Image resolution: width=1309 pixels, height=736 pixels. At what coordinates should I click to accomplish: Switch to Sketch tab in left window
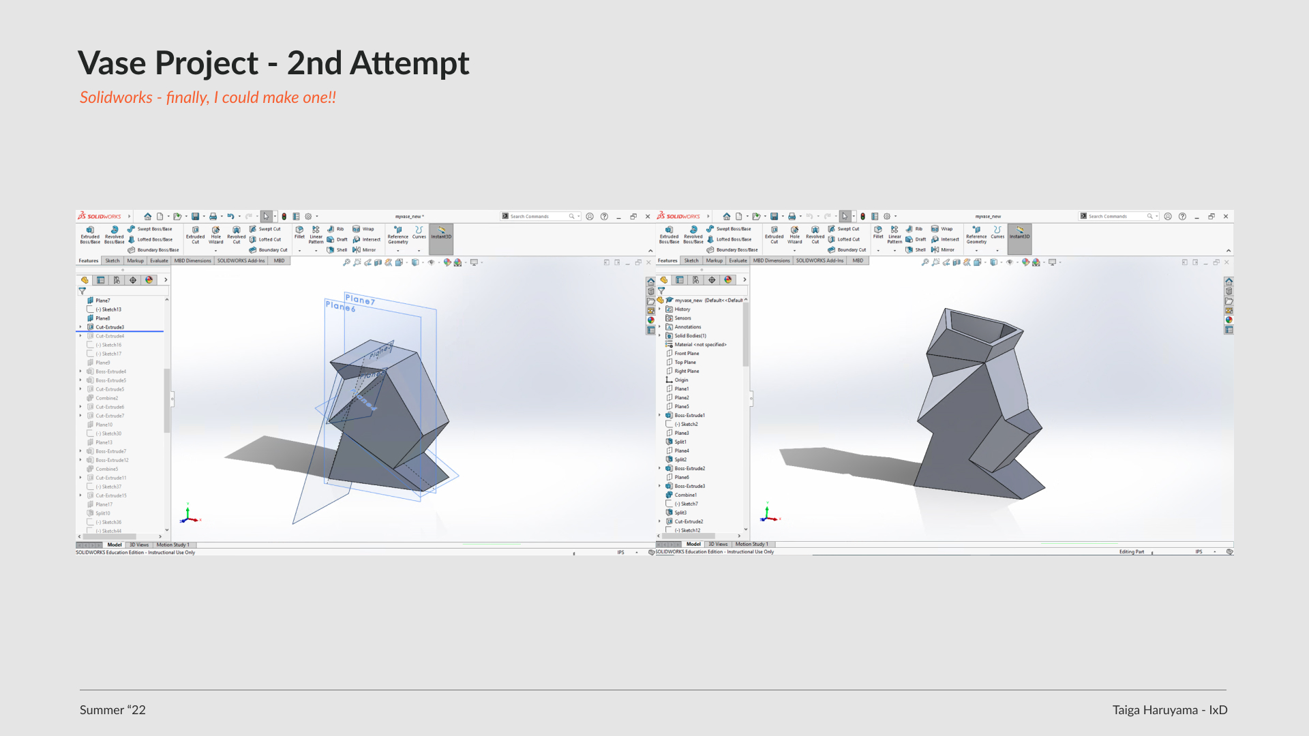(112, 261)
